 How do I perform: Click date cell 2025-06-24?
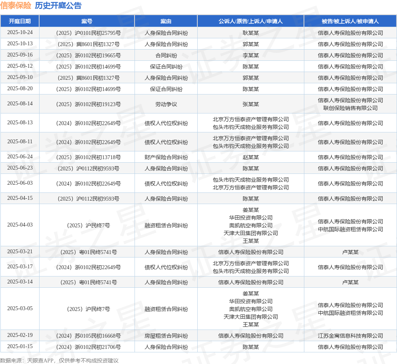(x=20, y=156)
